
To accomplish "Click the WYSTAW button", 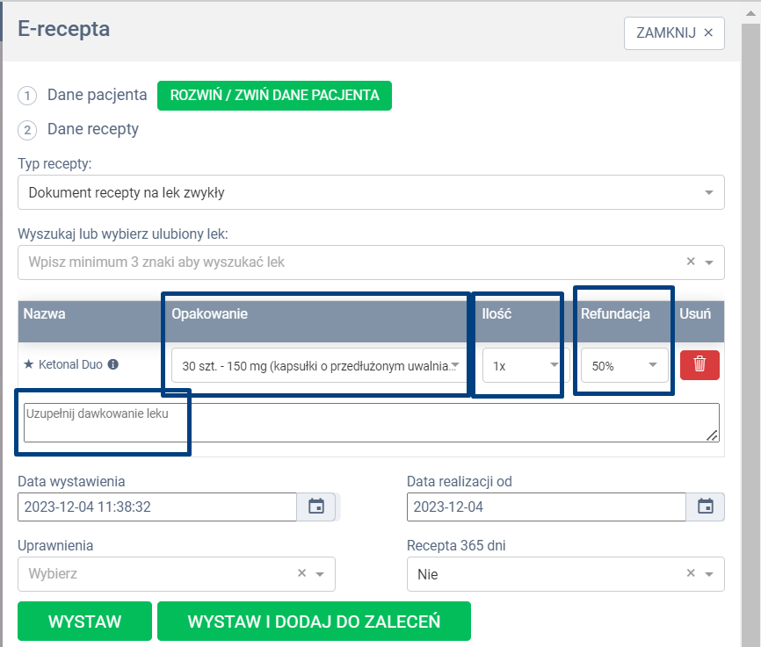I will click(84, 622).
